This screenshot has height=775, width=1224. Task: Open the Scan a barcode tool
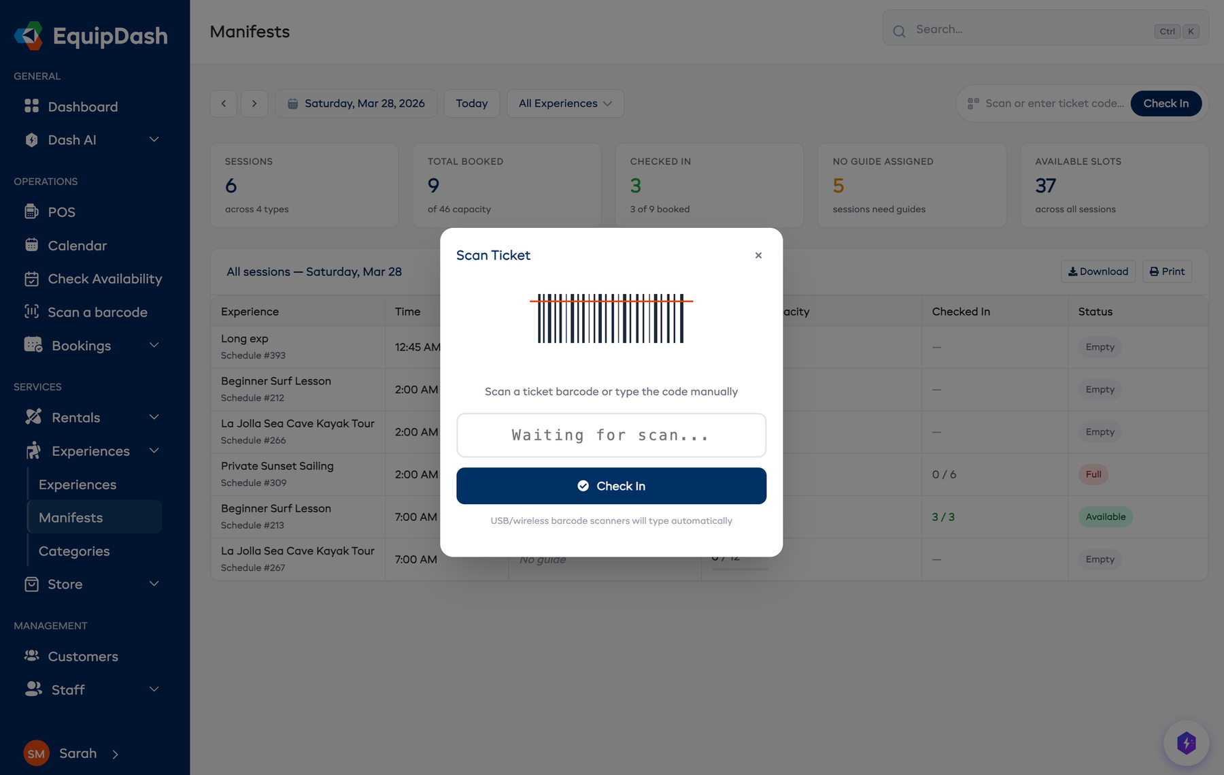click(x=97, y=312)
